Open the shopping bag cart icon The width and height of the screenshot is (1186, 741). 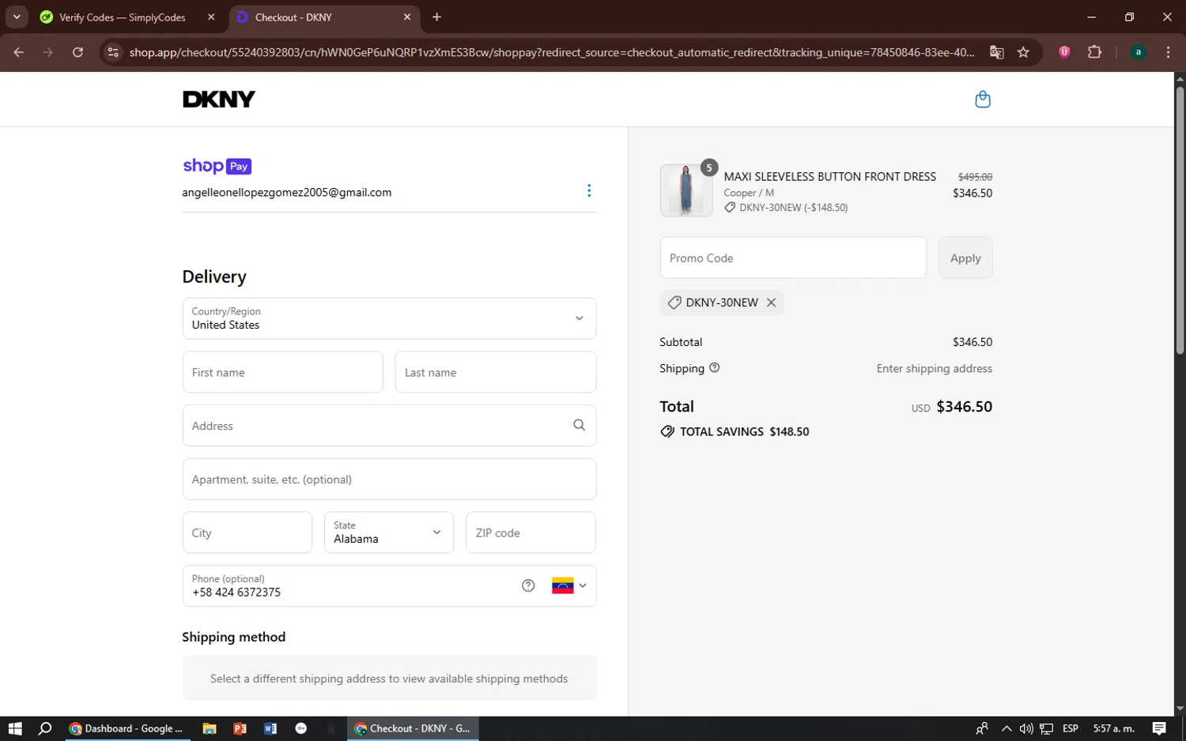point(983,100)
